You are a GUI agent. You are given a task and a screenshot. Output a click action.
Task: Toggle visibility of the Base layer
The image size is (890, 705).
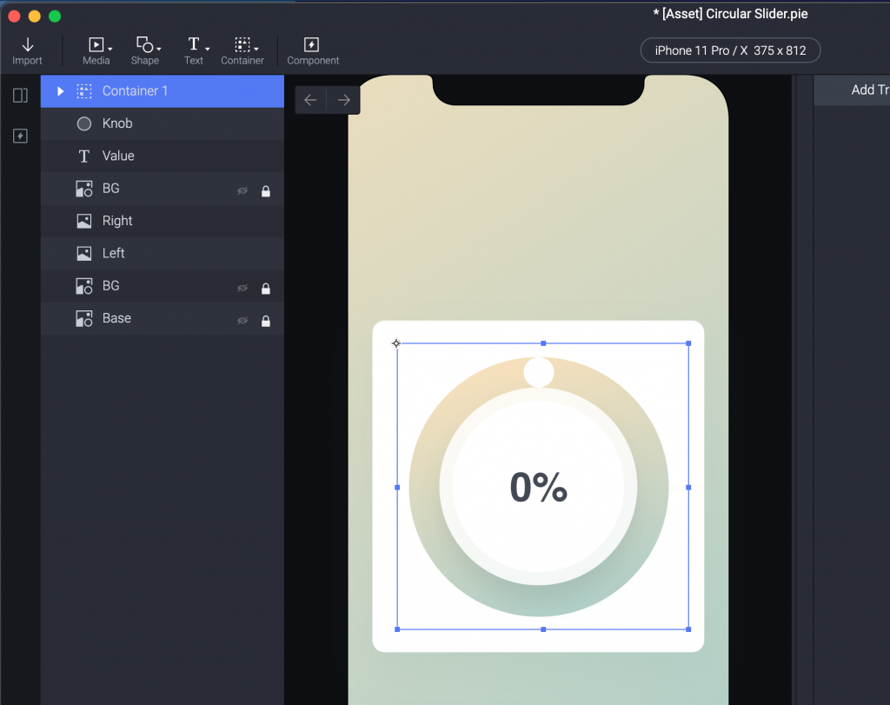click(242, 321)
